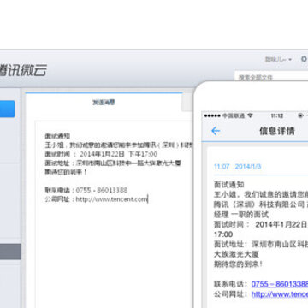
Task: Tap the blue back arrow on phone
Action: pos(216,131)
